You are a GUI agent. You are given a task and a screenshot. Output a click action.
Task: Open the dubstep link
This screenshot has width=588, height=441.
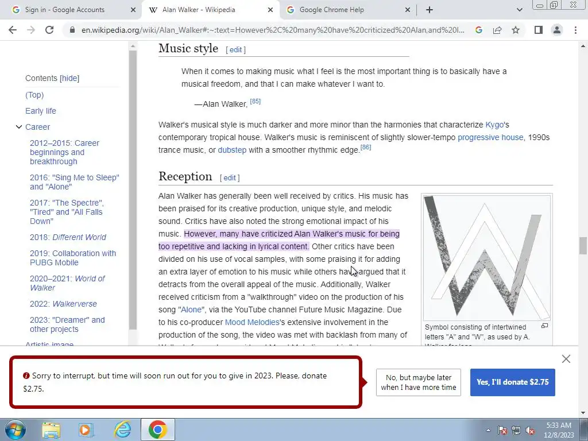tap(232, 150)
